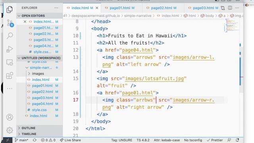Open remote window indicator in status bar
This screenshot has height=143, width=254.
8,140
